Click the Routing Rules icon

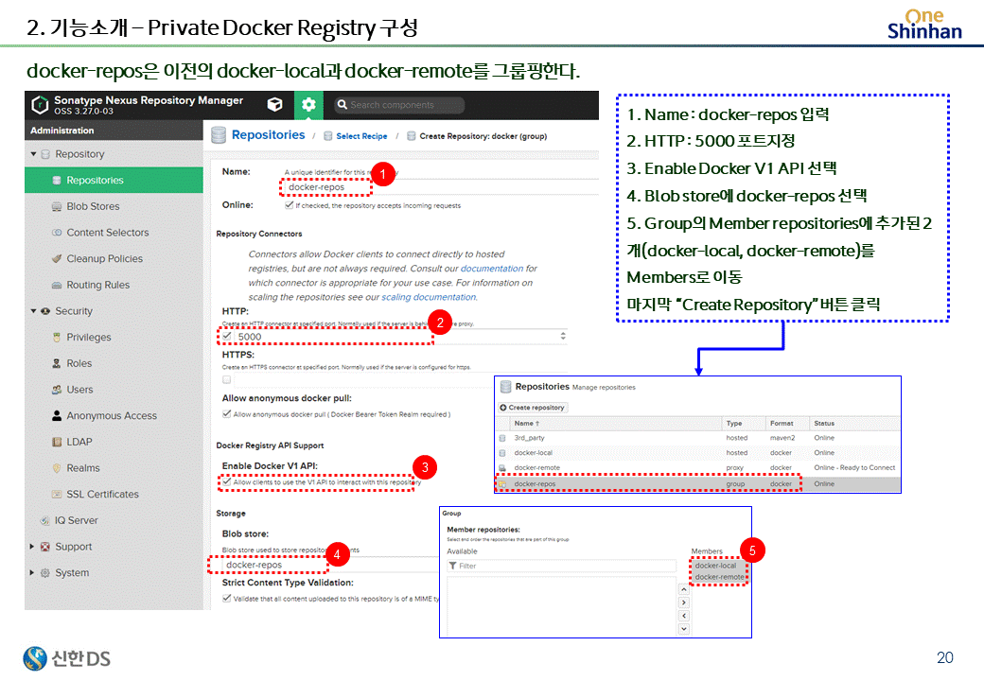coord(57,285)
